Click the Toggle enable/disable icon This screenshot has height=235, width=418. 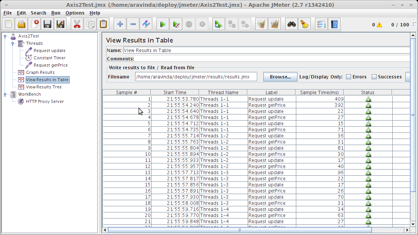(x=146, y=24)
